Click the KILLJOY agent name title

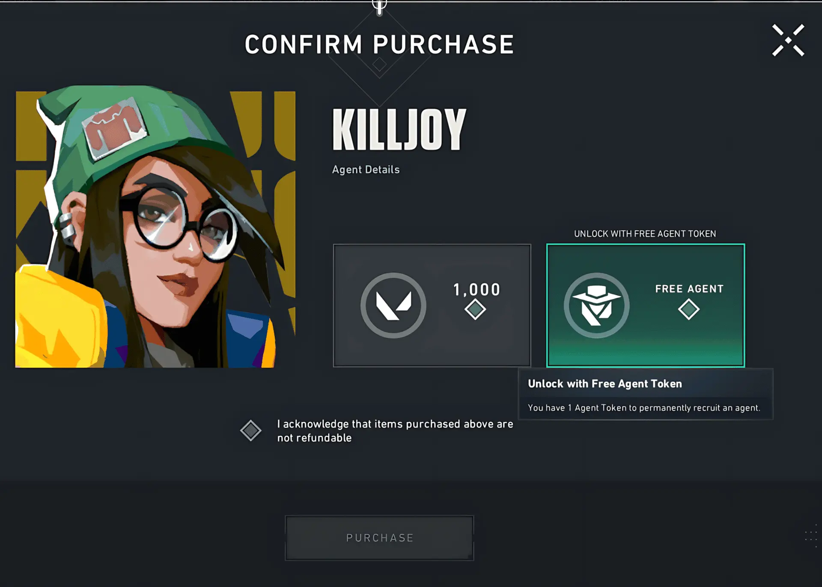[x=399, y=129]
